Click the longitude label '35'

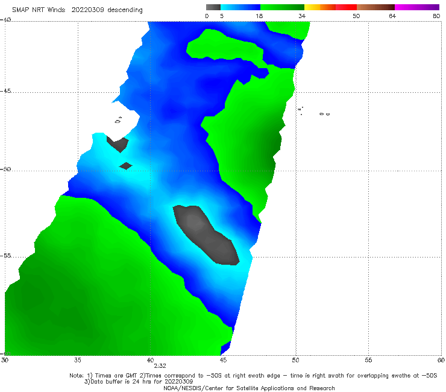(78, 360)
